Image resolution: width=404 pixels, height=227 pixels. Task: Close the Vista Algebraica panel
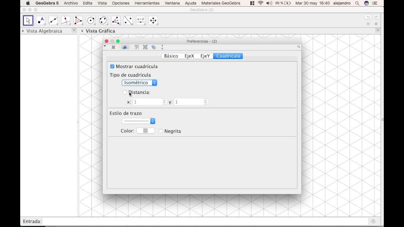click(74, 31)
